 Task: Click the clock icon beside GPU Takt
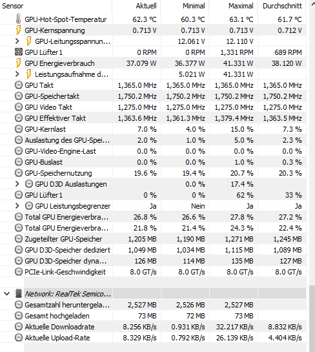[19, 85]
